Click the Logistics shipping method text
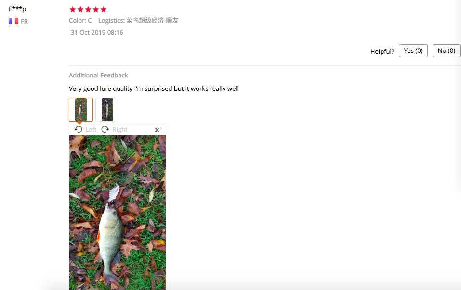The width and height of the screenshot is (461, 290). point(138,21)
